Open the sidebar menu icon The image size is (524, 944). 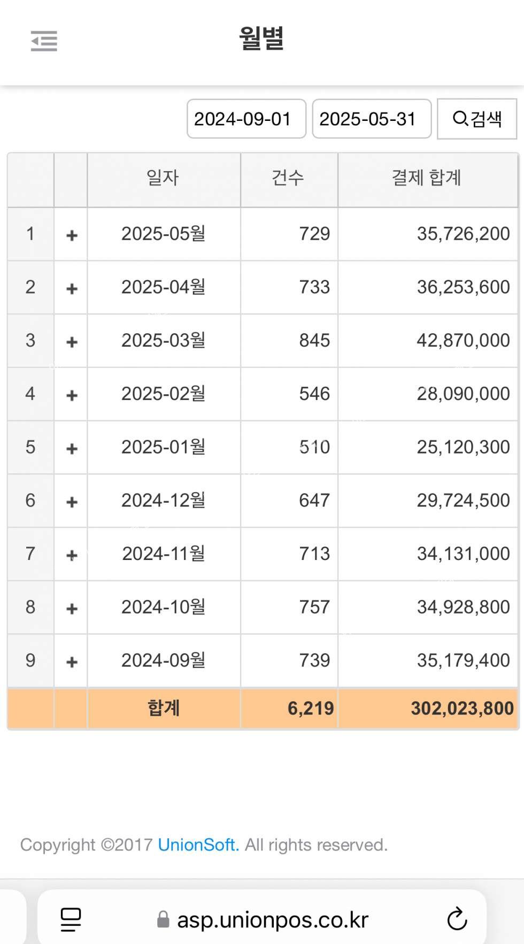(x=44, y=41)
